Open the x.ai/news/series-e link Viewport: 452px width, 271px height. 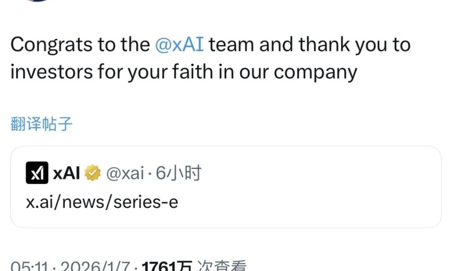pos(102,202)
